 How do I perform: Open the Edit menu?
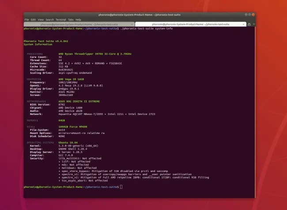[x=33, y=19]
